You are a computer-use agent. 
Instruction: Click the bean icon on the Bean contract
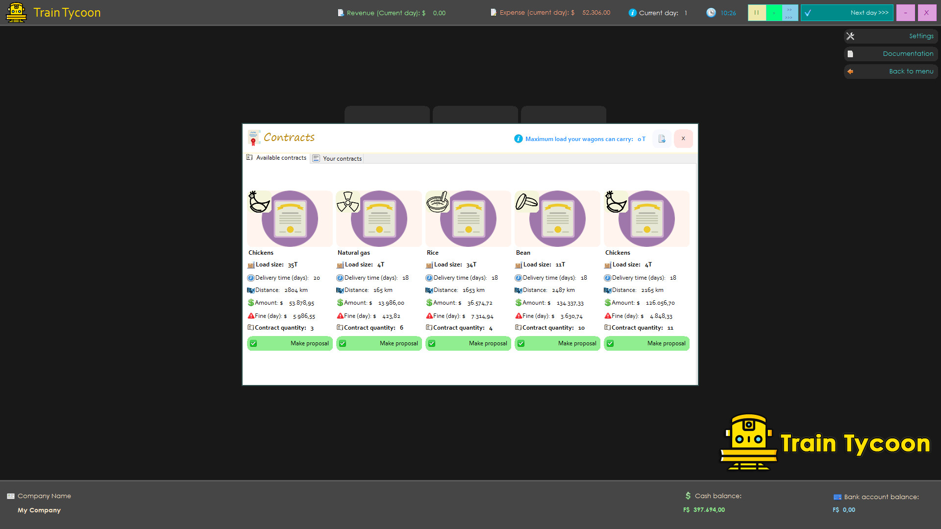tap(526, 202)
